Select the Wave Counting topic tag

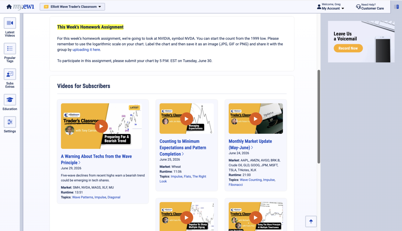[x=251, y=180]
